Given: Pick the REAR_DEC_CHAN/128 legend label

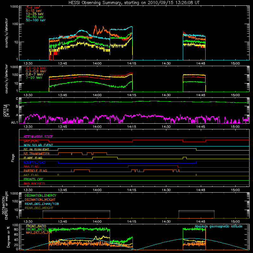Looking at the screenshot, I should [x=42, y=204].
